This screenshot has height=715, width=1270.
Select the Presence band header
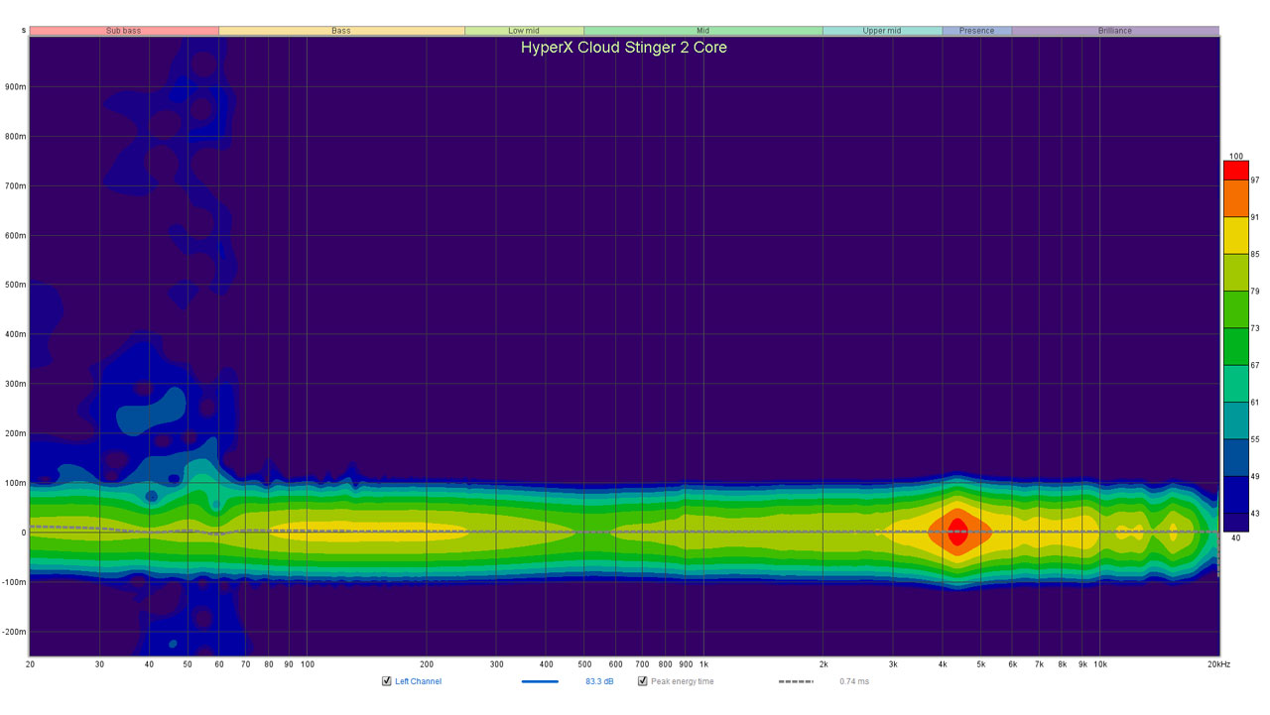point(976,31)
